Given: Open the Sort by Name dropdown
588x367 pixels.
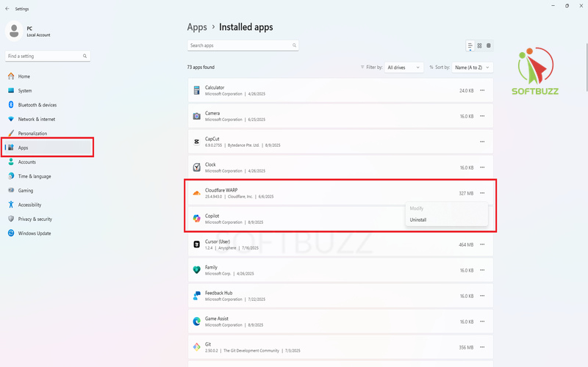Looking at the screenshot, I should click(x=473, y=68).
